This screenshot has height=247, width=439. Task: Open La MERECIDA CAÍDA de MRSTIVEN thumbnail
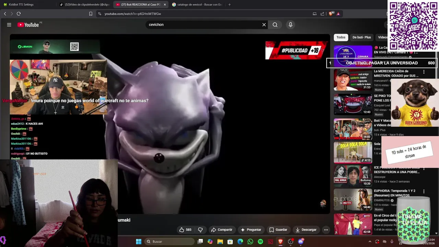point(353,80)
